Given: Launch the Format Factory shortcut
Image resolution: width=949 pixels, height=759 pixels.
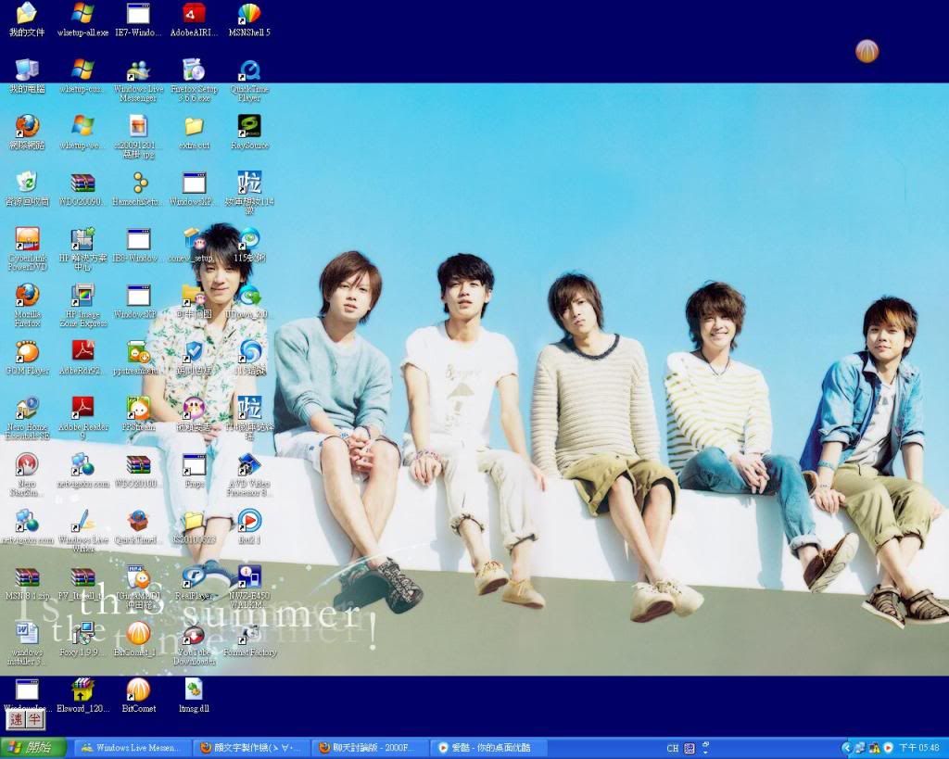Looking at the screenshot, I should coord(248,635).
